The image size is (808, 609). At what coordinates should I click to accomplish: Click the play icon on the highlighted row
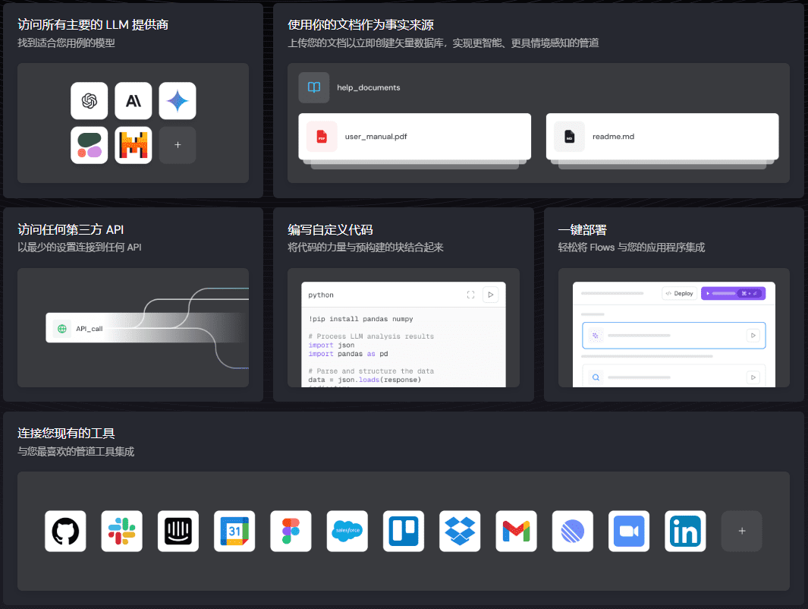tap(753, 335)
